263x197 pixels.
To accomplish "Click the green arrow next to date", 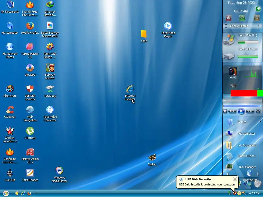I will (x=258, y=9).
